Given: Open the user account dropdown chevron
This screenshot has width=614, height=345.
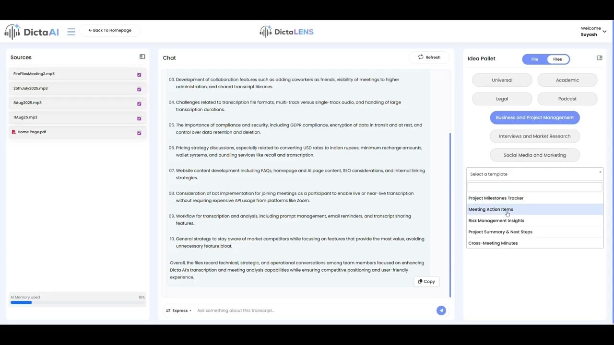Looking at the screenshot, I should (604, 32).
